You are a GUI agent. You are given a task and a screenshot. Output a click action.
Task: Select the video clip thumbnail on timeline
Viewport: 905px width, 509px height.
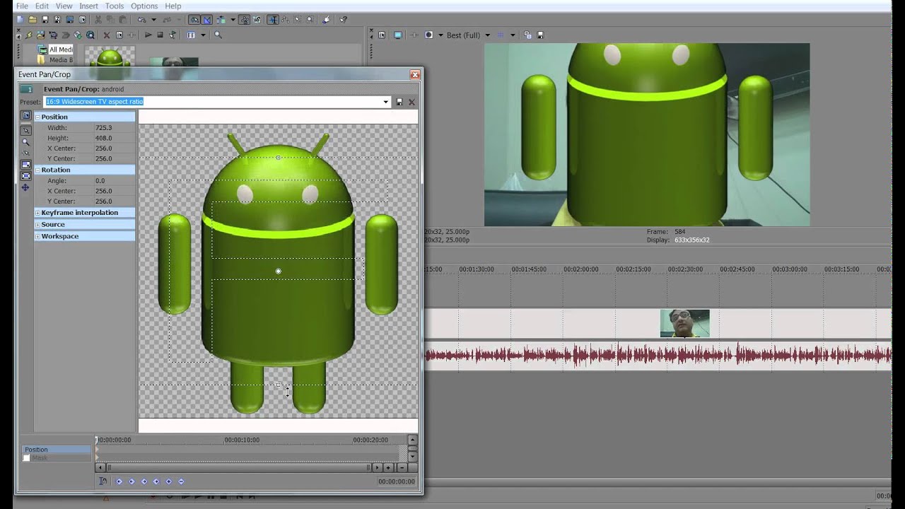[684, 323]
